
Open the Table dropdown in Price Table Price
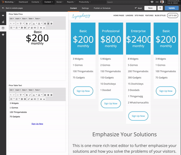click(31, 19)
